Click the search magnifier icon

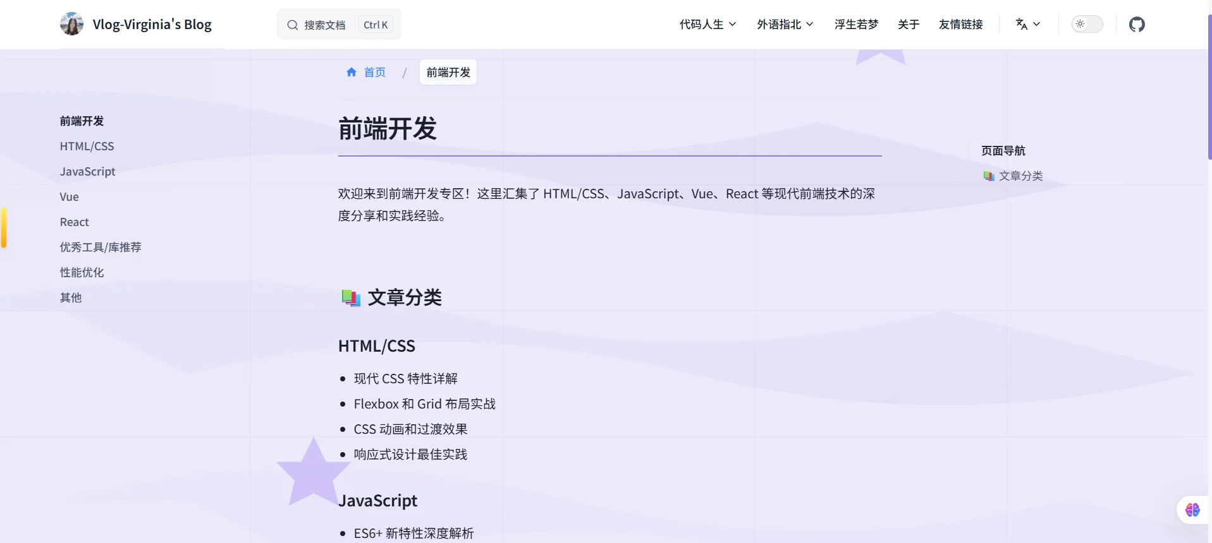(292, 25)
